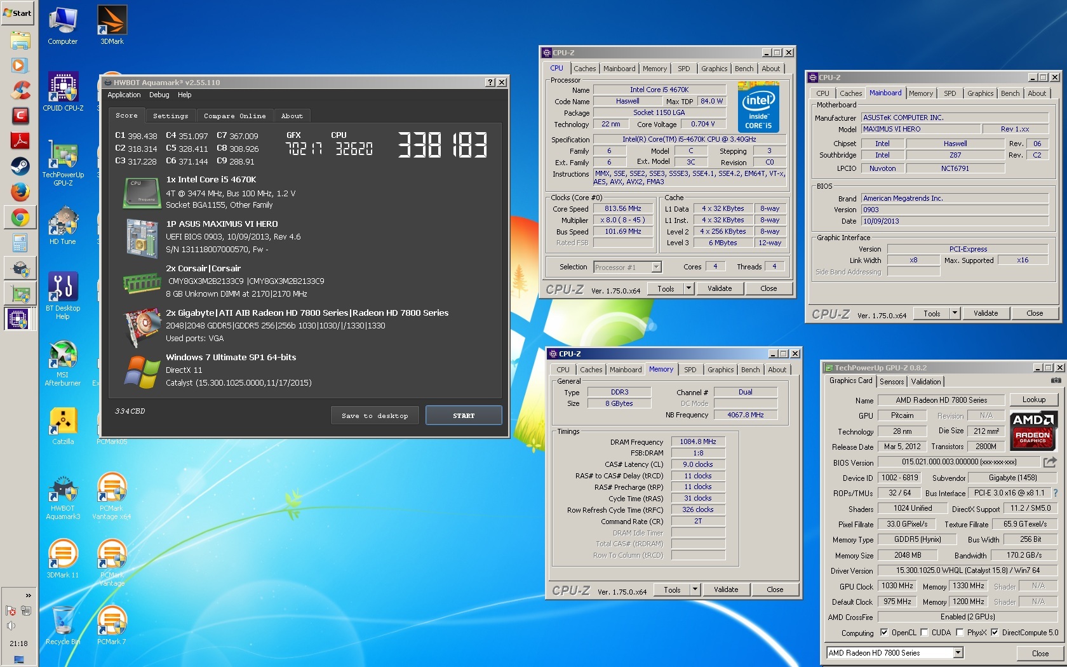Upload the GPU-Z BIOS with the share icon

point(1050,462)
